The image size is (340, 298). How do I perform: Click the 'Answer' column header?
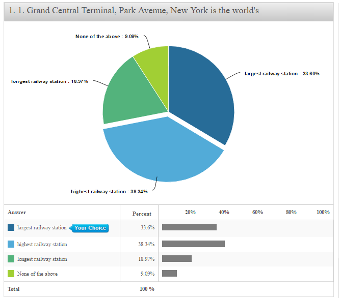click(x=17, y=212)
